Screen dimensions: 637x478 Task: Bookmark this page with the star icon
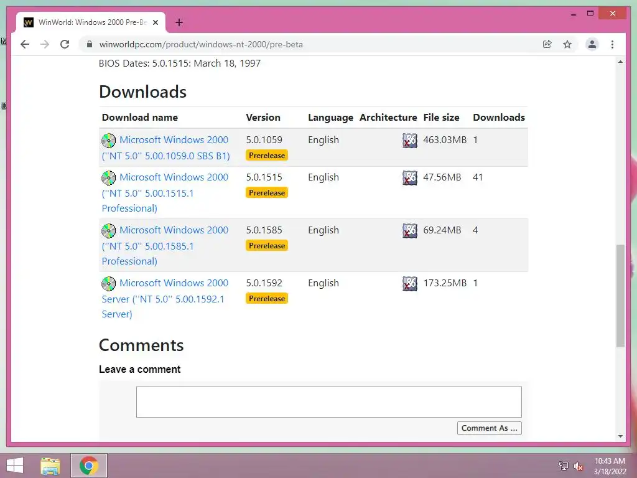pos(567,44)
